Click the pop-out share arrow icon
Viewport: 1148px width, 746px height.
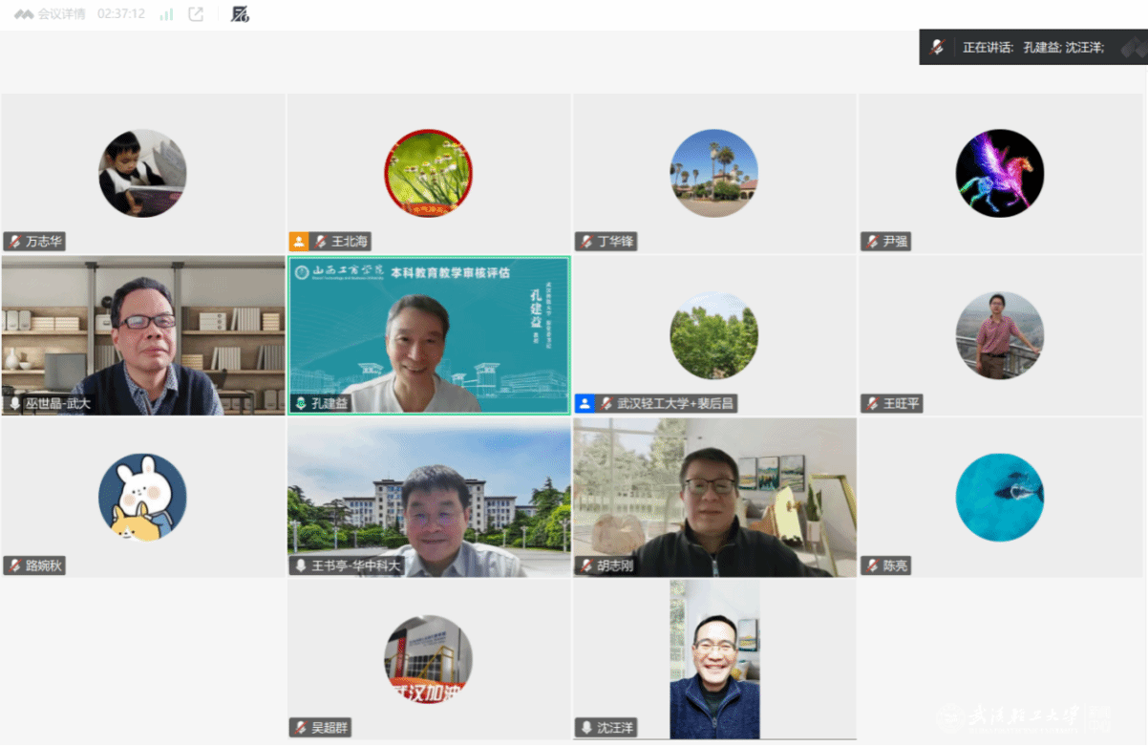(196, 14)
